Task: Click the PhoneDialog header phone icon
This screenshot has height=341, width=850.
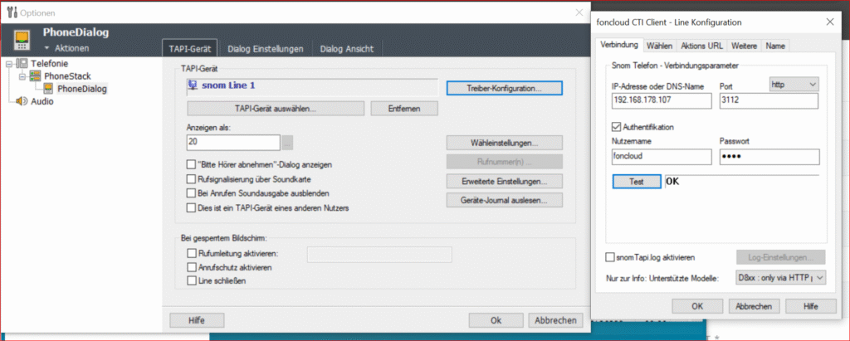Action: (x=22, y=40)
